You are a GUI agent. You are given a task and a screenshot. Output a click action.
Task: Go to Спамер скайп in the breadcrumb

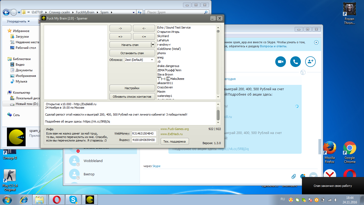click(59, 12)
